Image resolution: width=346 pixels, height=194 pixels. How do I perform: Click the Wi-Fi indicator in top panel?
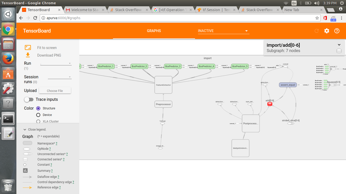pyautogui.click(x=286, y=3)
